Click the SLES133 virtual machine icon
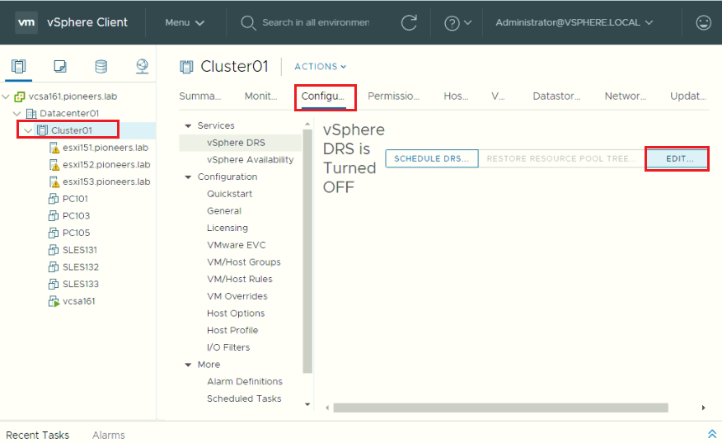This screenshot has height=443, width=722. coord(54,284)
